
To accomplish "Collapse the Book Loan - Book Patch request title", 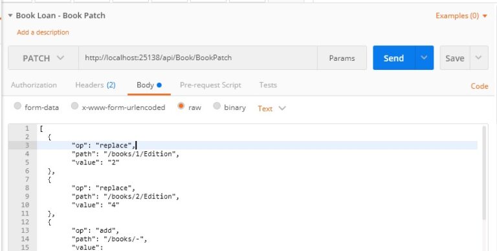I will [x=10, y=16].
